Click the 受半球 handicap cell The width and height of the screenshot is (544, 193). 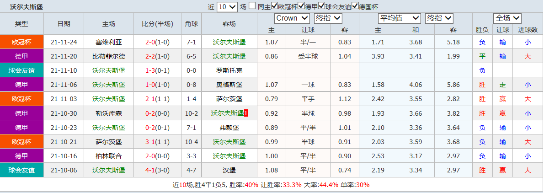click(x=308, y=56)
